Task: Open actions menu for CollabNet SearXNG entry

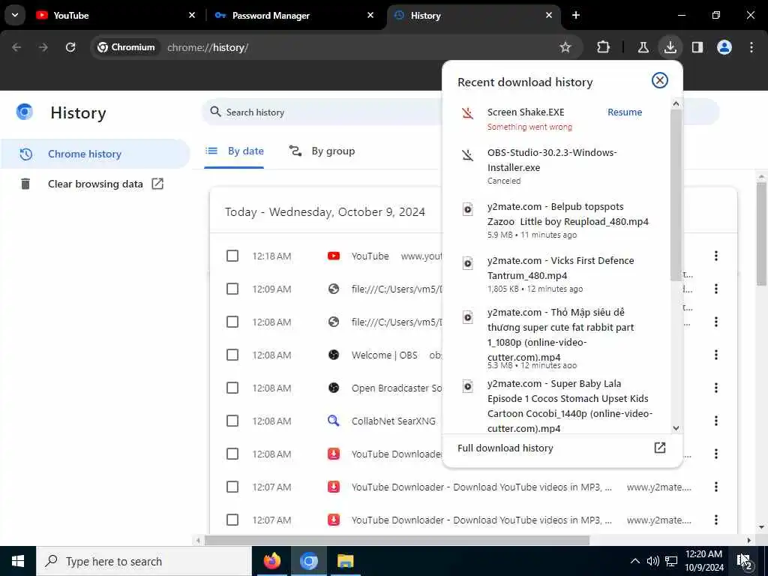Action: click(716, 421)
